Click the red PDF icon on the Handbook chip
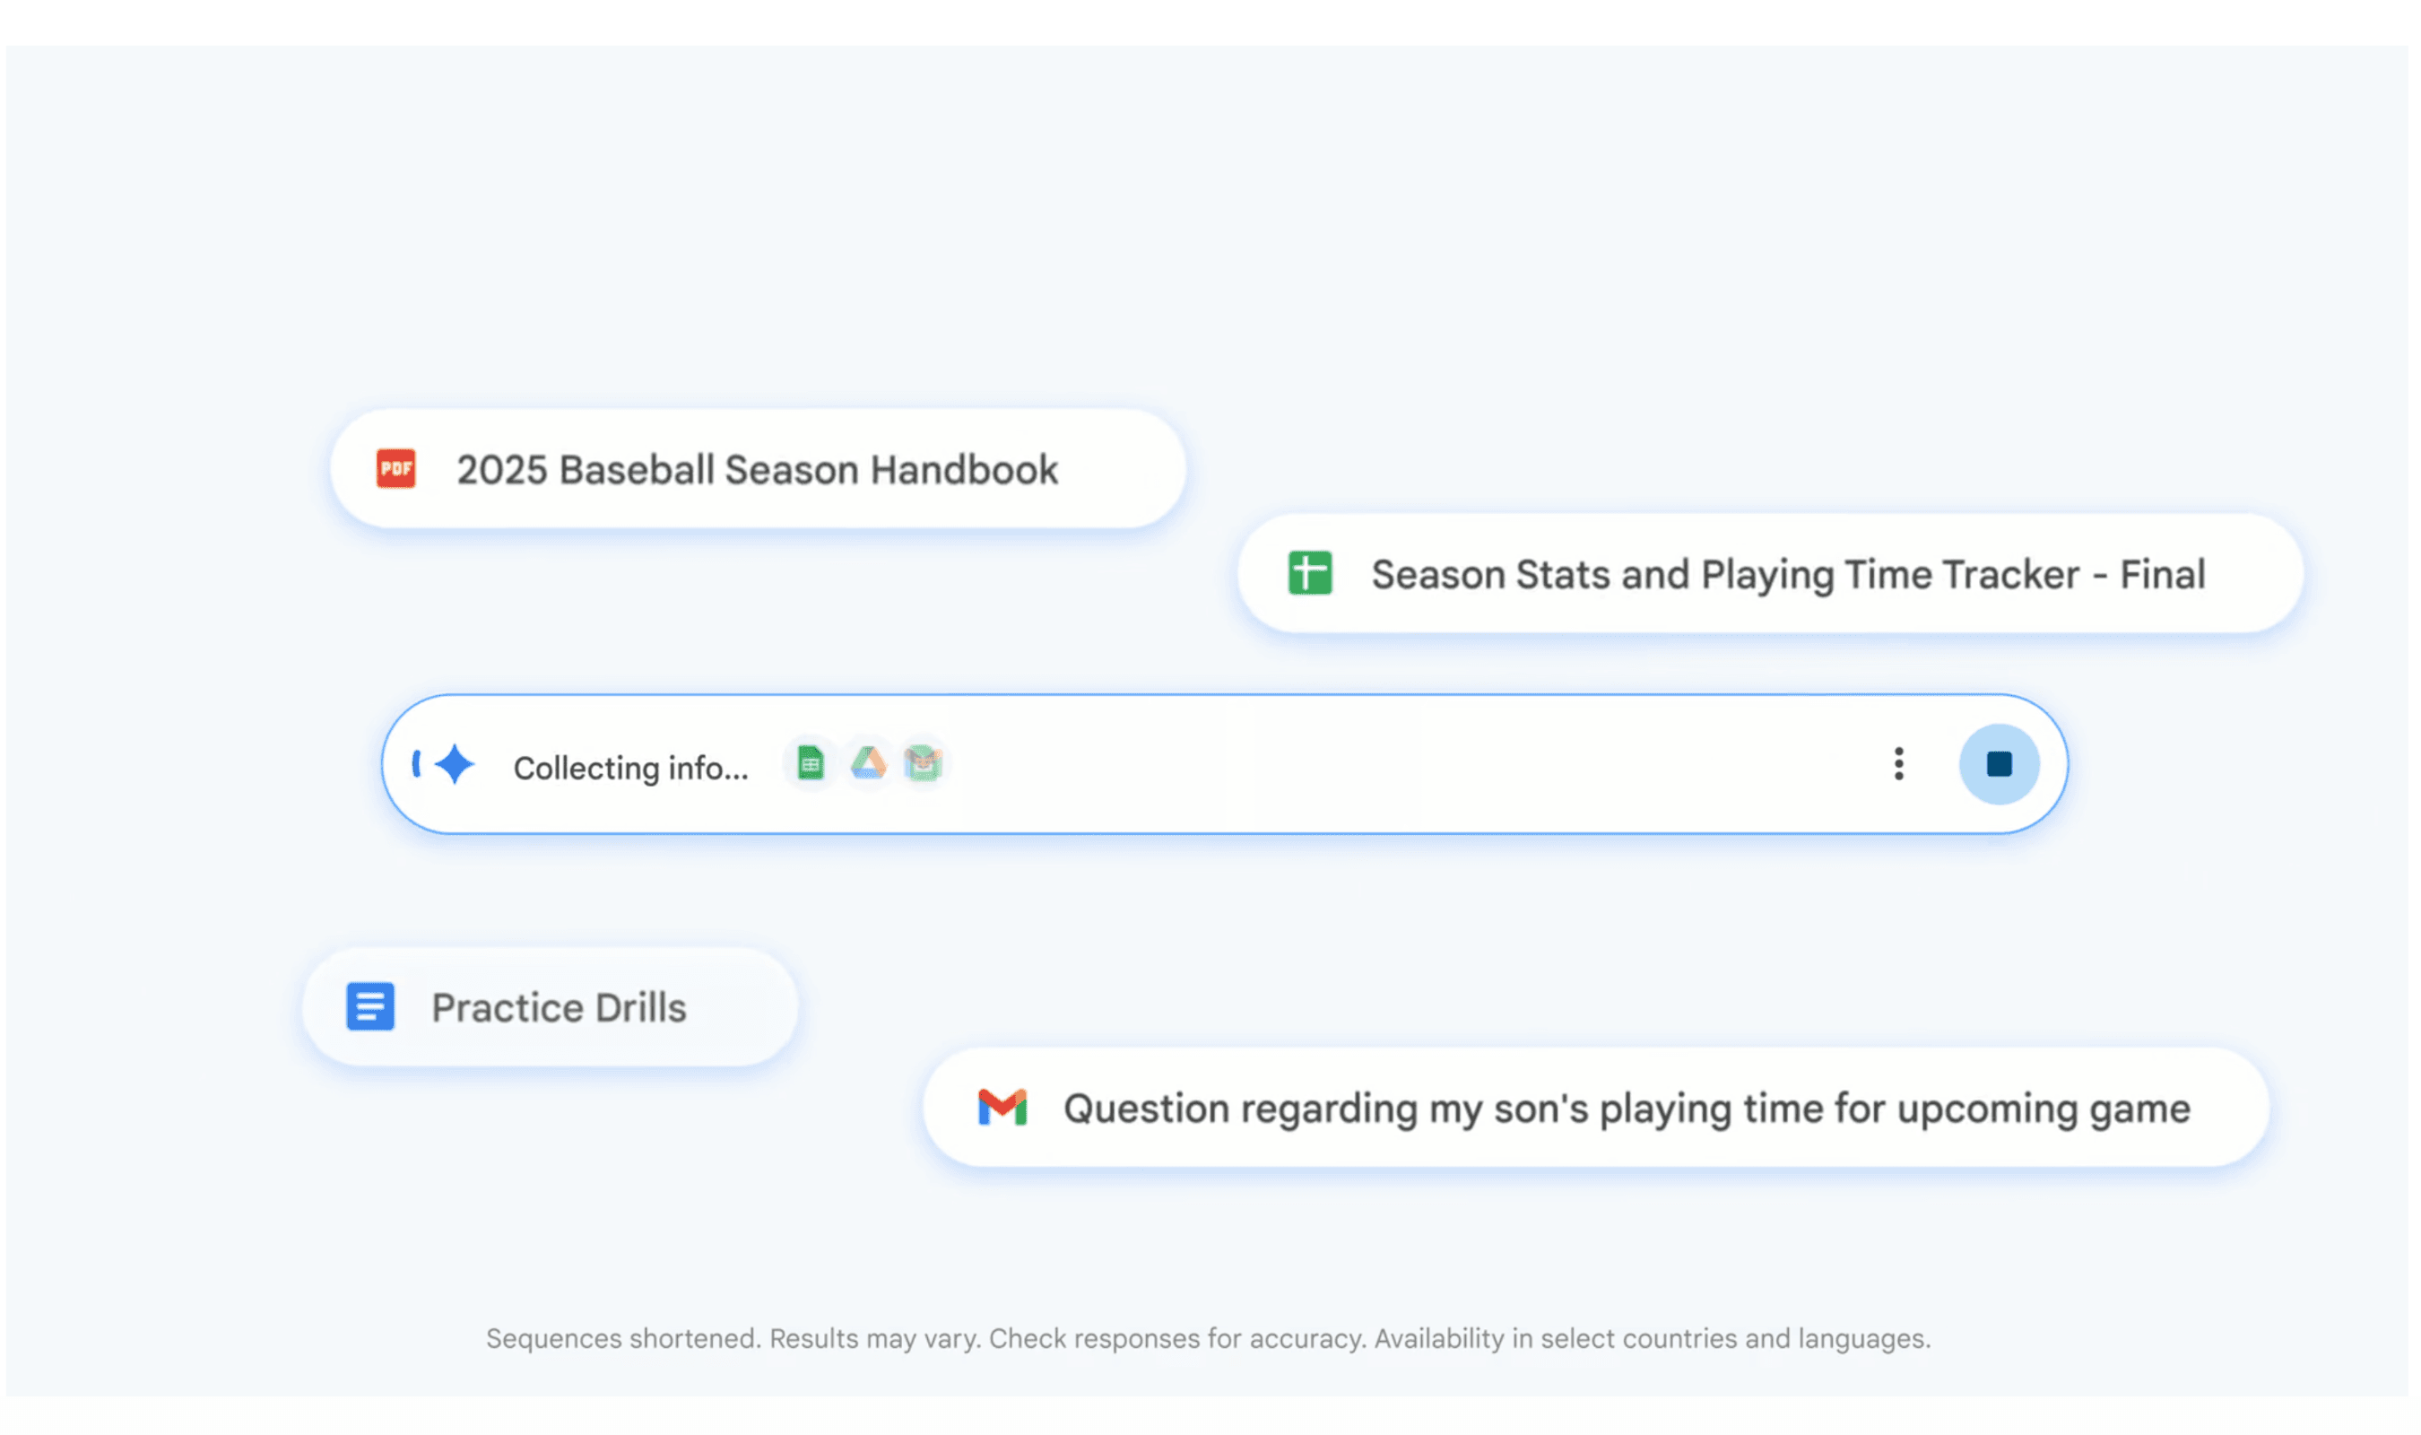 396,470
